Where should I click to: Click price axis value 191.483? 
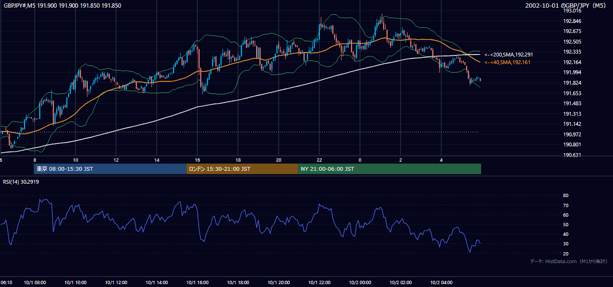[572, 103]
